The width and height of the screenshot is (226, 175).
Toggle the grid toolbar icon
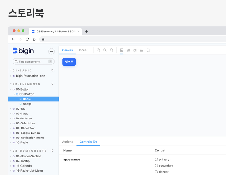click(x=128, y=50)
